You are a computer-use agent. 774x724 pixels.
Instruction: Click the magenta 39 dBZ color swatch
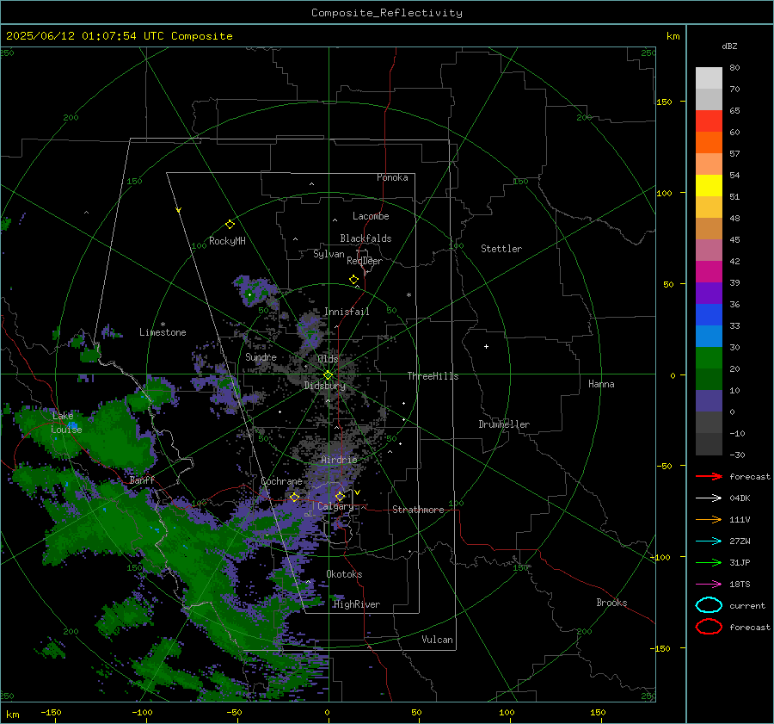coord(709,271)
